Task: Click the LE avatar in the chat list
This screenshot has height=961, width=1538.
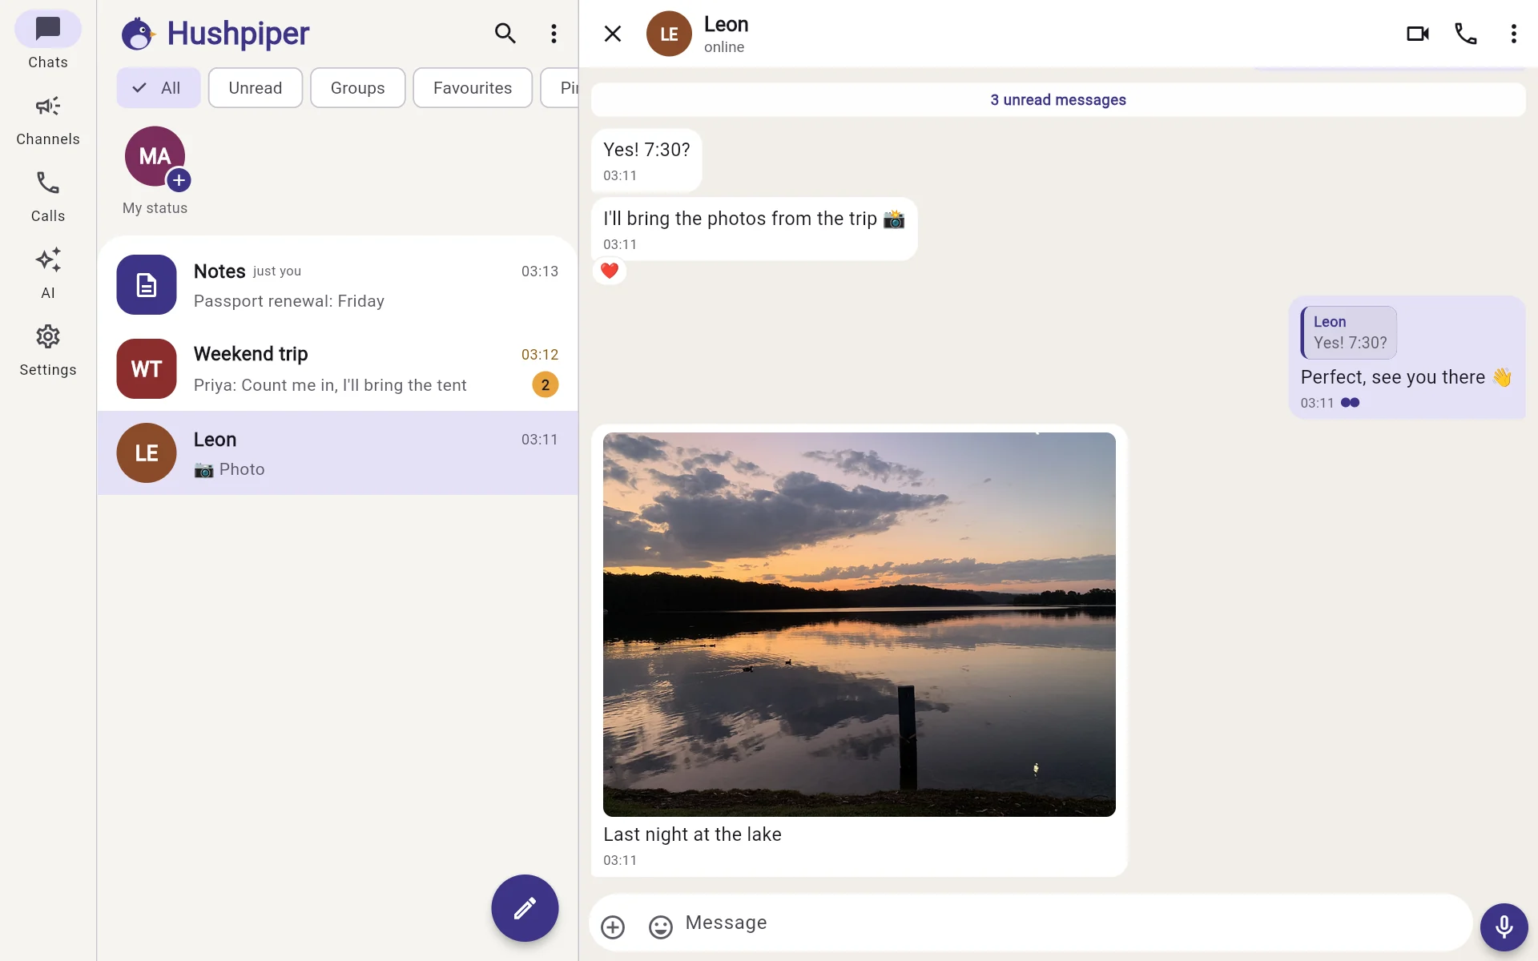Action: [x=147, y=453]
